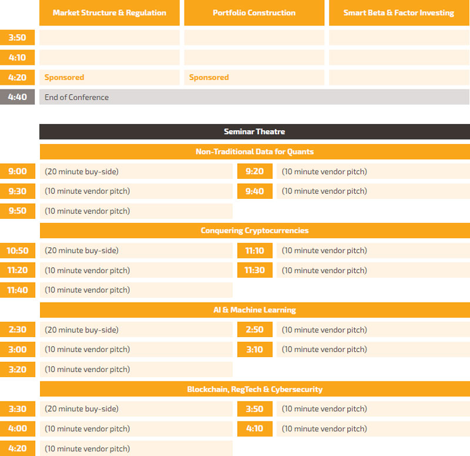Viewport: 470px width, 456px height.
Task: Click the vendor pitch entry at 3:10
Action: (373, 350)
